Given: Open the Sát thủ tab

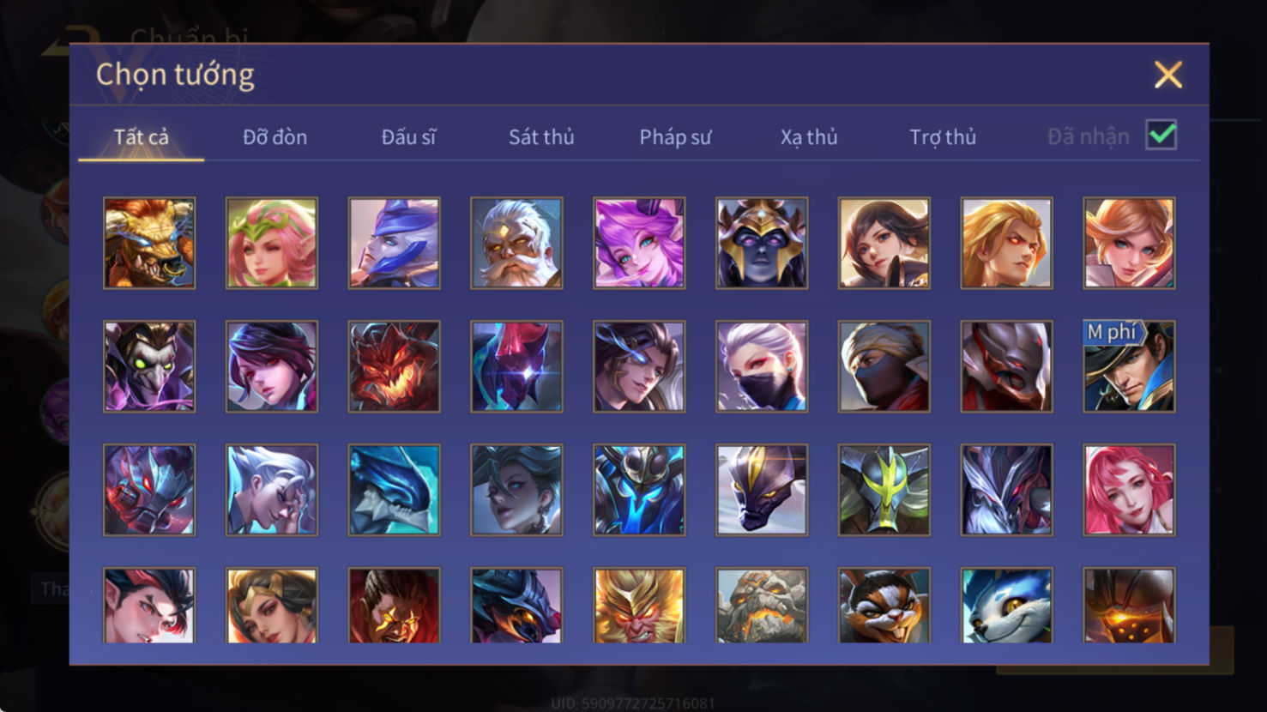Looking at the screenshot, I should coord(541,137).
